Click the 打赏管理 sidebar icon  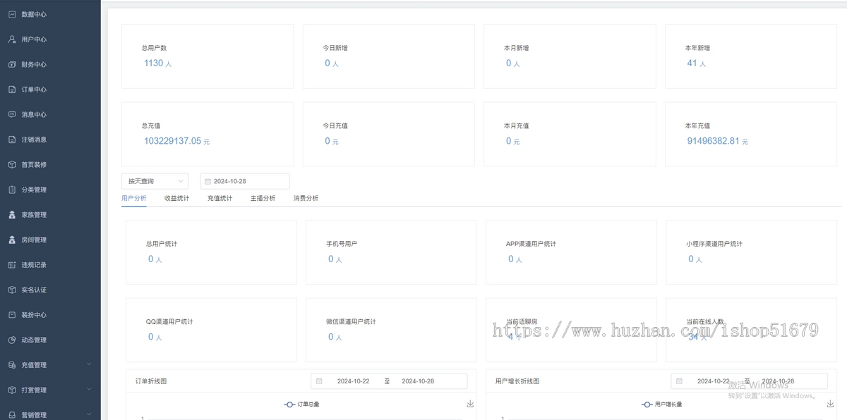pyautogui.click(x=12, y=390)
